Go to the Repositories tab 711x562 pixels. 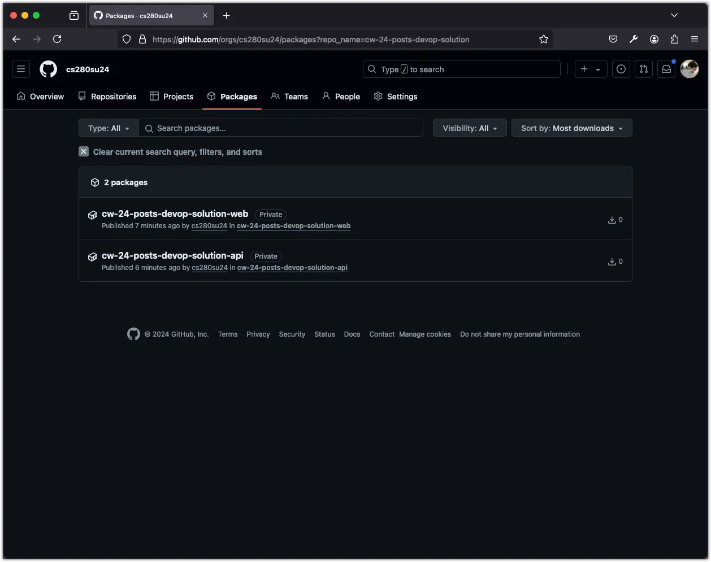point(107,97)
